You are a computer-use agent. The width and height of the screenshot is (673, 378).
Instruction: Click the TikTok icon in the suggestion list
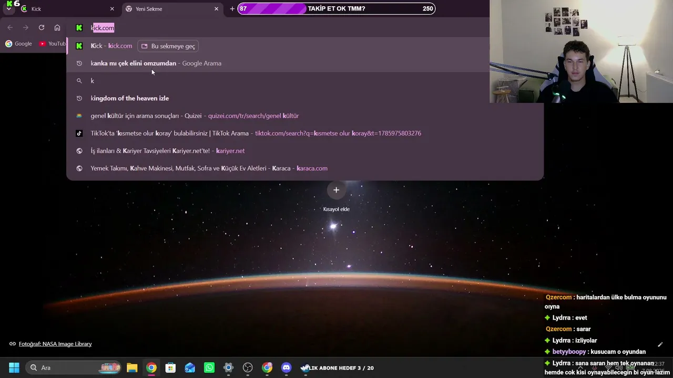(x=79, y=133)
